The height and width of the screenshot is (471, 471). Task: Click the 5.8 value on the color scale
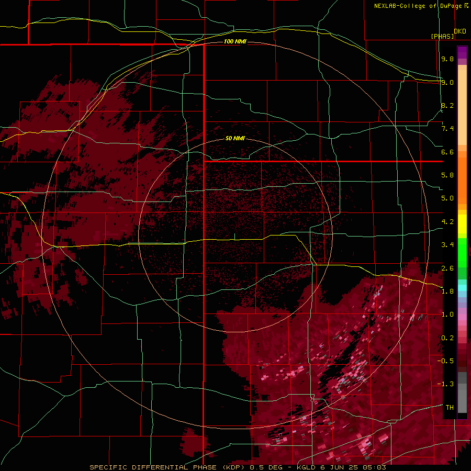pos(447,175)
